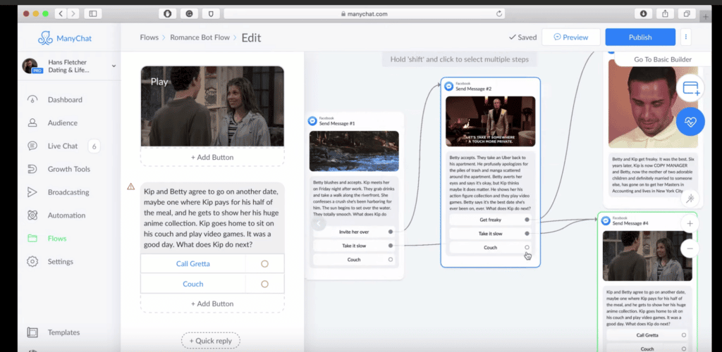This screenshot has width=722, height=352.
Task: Select Dashboard in the sidebar
Action: tap(65, 100)
